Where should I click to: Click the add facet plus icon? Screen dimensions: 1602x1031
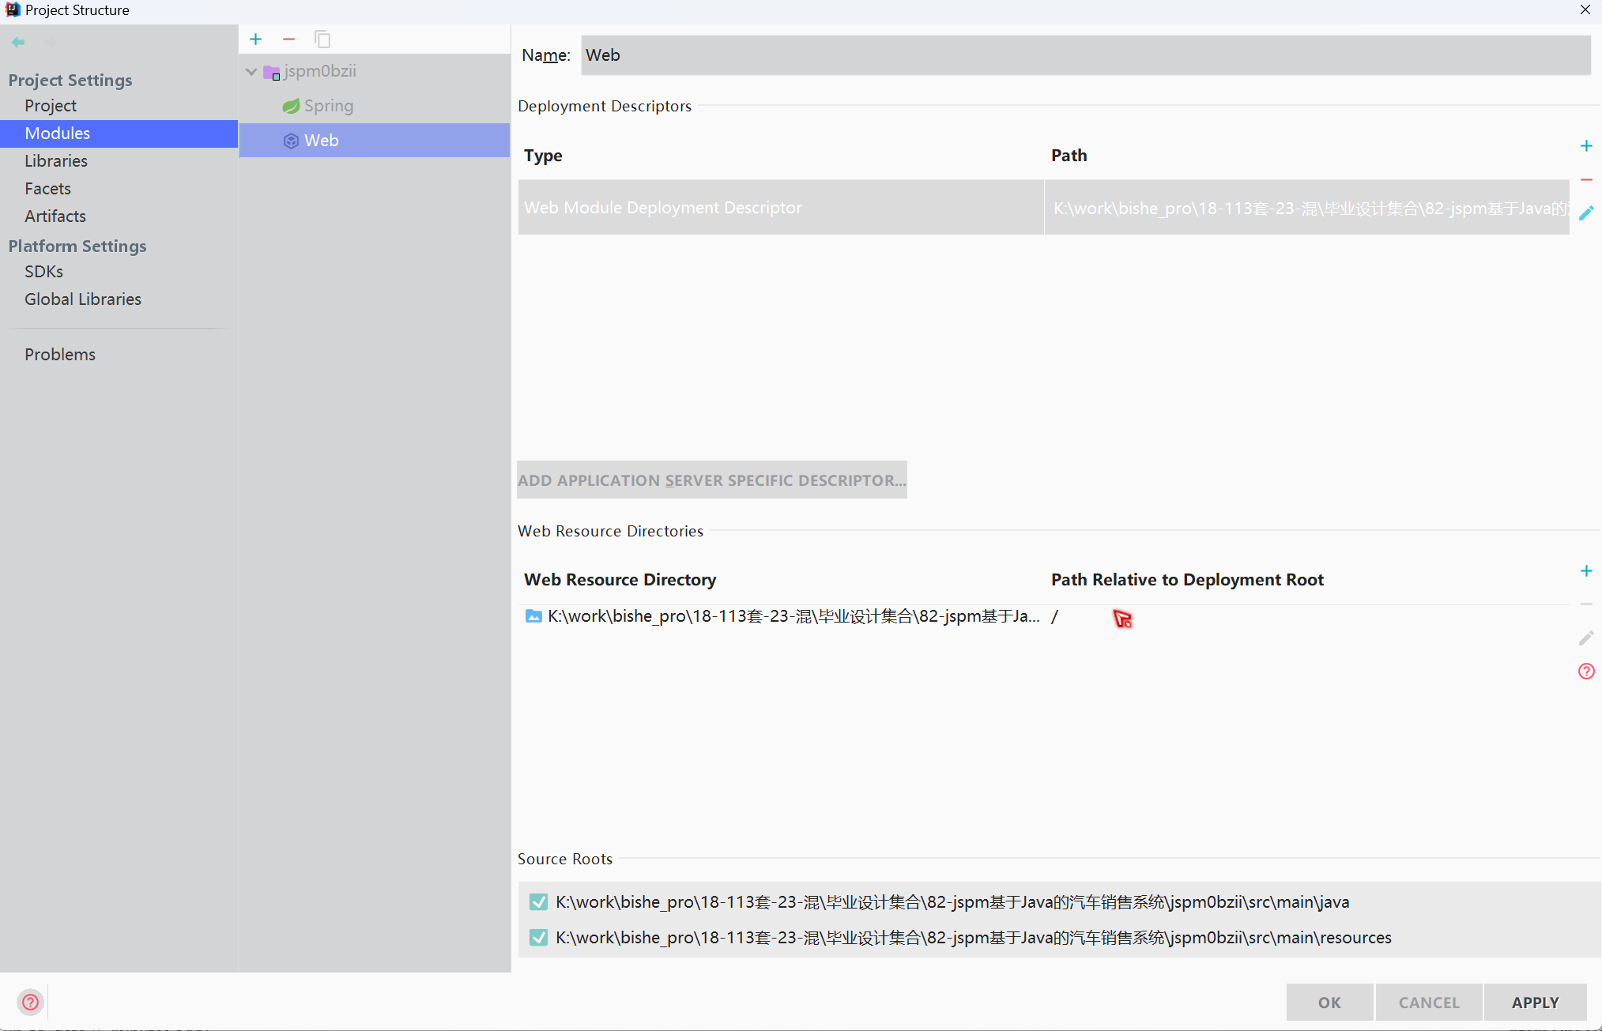tap(255, 40)
